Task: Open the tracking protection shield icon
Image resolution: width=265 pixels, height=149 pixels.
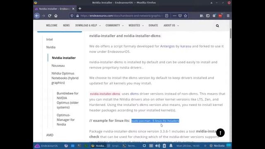Action: pos(72,16)
